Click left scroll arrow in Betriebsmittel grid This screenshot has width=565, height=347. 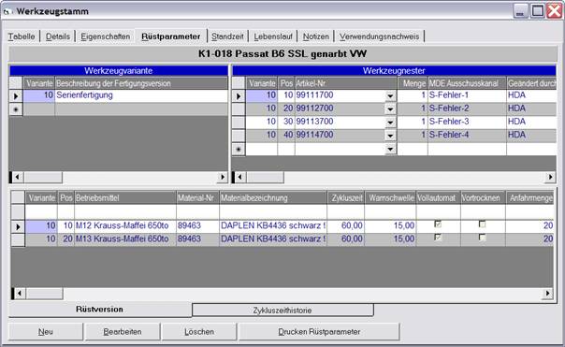[20, 294]
